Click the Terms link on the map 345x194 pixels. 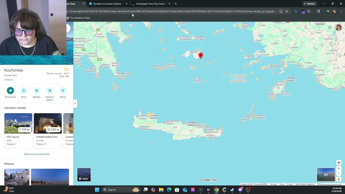pos(282,184)
